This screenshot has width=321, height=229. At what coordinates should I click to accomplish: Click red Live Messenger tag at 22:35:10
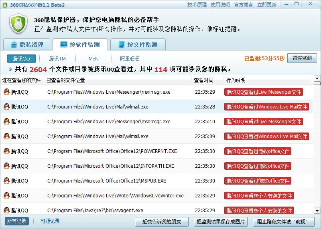(264, 122)
